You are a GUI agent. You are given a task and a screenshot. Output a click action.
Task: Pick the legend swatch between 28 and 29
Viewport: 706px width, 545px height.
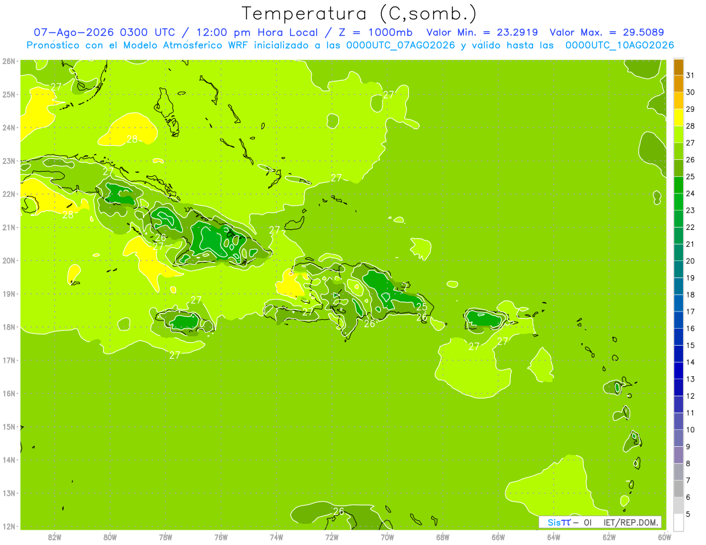click(x=679, y=118)
